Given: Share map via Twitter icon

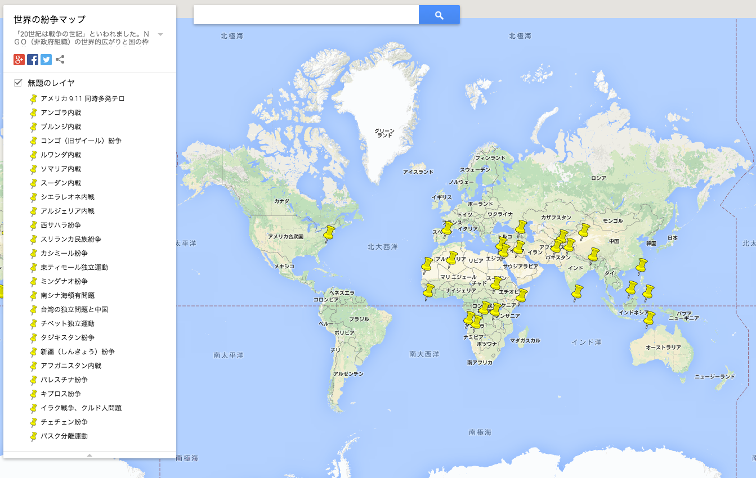Looking at the screenshot, I should coord(46,60).
